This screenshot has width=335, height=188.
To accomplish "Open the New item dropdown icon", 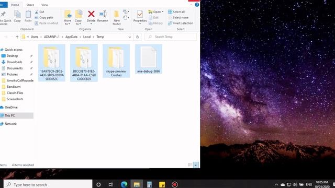I will 126,11.
